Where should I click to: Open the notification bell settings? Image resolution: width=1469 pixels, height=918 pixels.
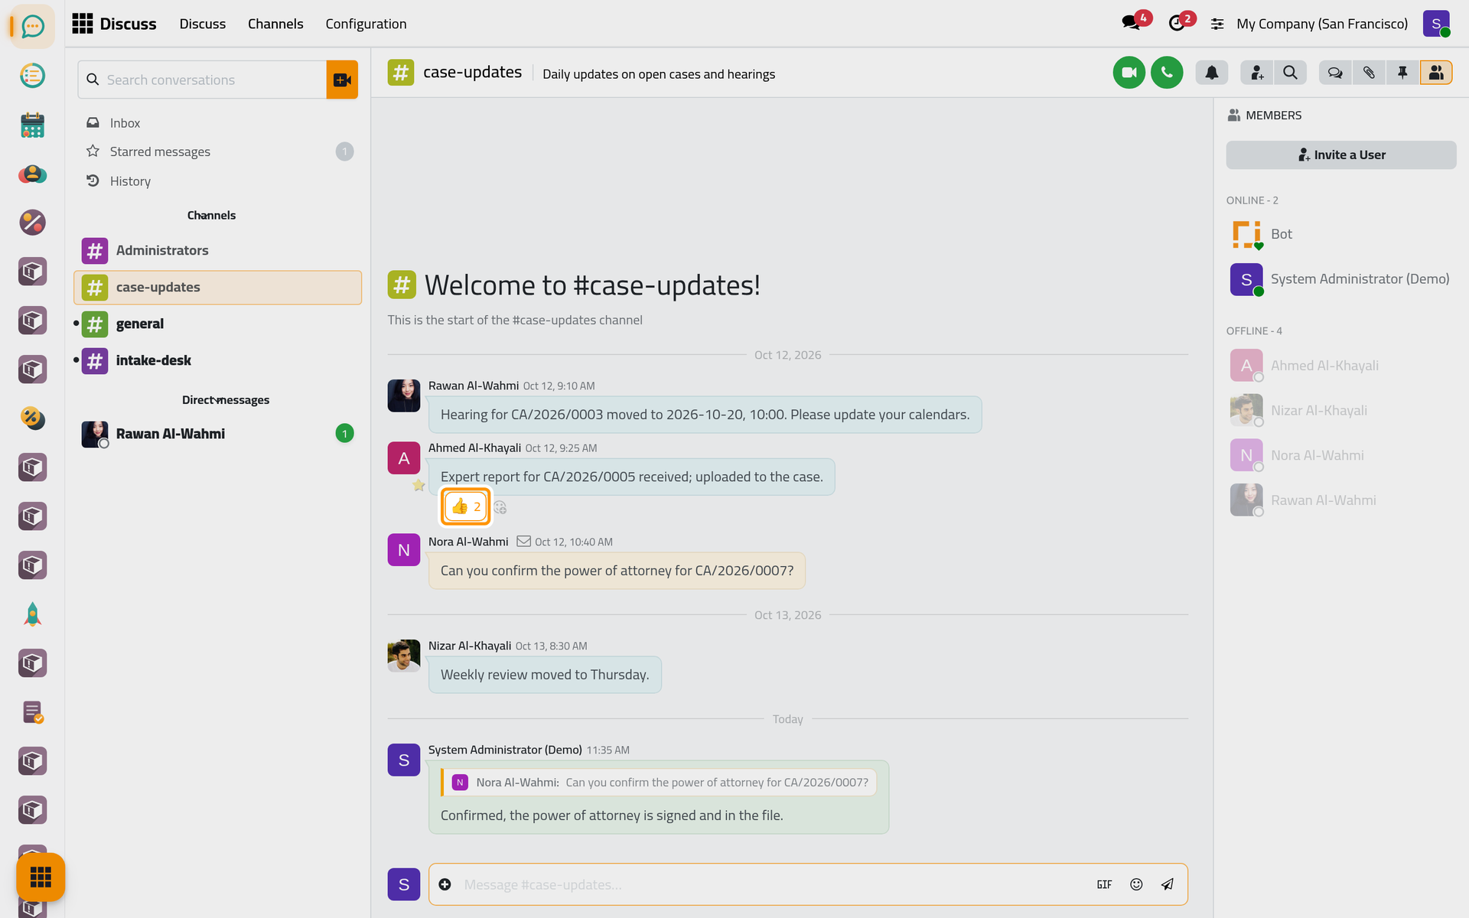(x=1212, y=73)
